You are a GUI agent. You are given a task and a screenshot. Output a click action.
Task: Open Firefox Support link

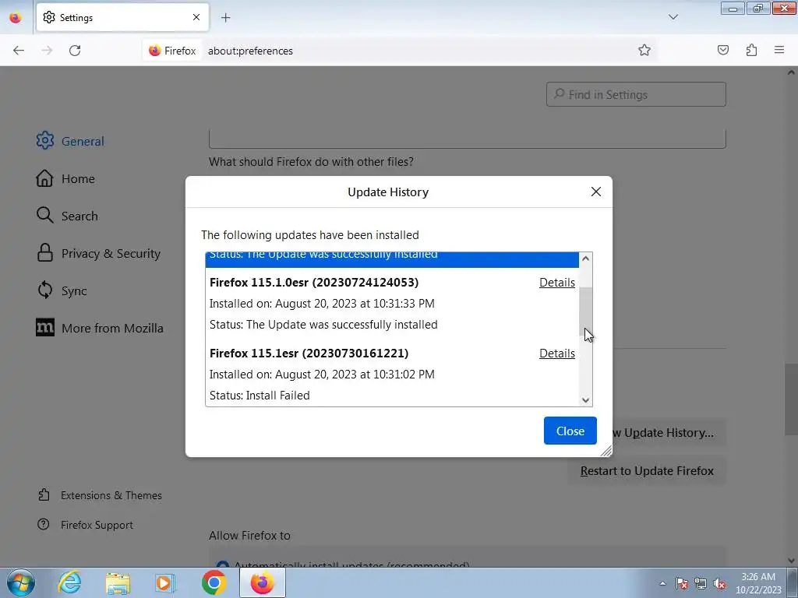pyautogui.click(x=86, y=525)
